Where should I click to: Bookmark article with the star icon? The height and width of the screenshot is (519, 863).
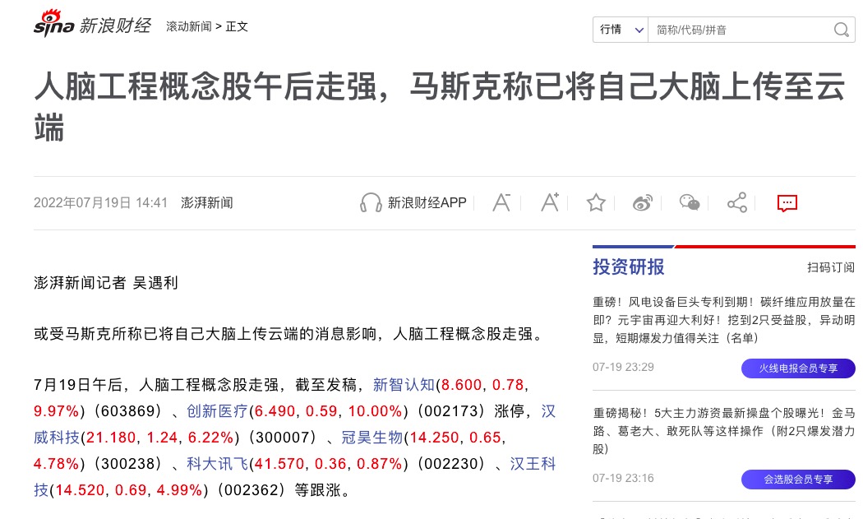596,203
